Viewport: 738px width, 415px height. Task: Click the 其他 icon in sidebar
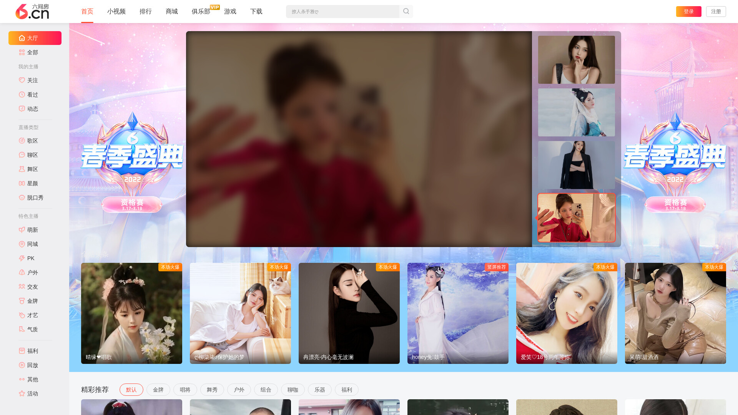(x=22, y=379)
